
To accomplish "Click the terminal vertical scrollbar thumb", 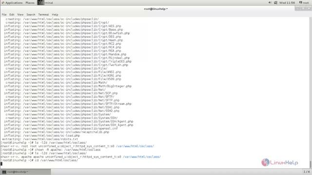I will 311,164.
